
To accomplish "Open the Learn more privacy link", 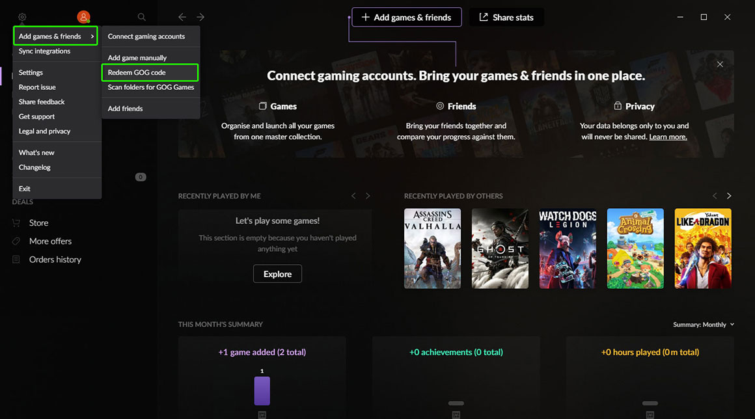I will click(668, 137).
